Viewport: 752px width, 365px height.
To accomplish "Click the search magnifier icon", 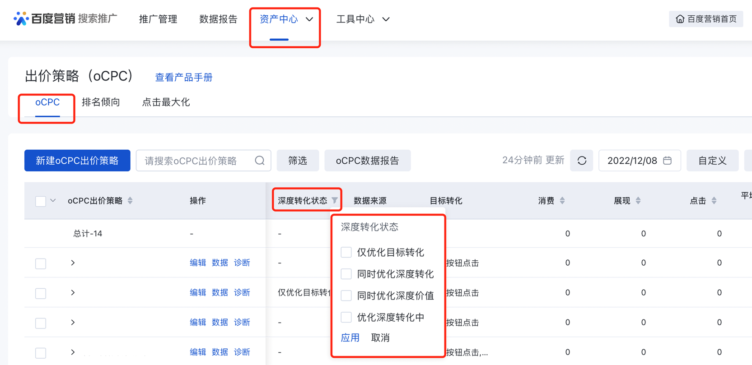I will (260, 161).
